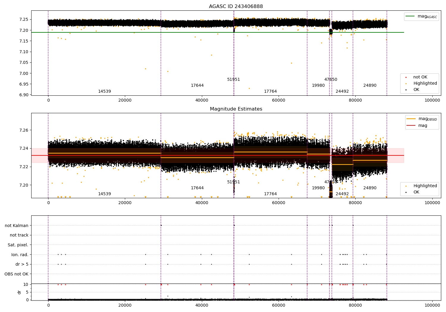The image size is (446, 312).
Task: Select OBSID label 17764 in the top plot
Action: (x=270, y=92)
